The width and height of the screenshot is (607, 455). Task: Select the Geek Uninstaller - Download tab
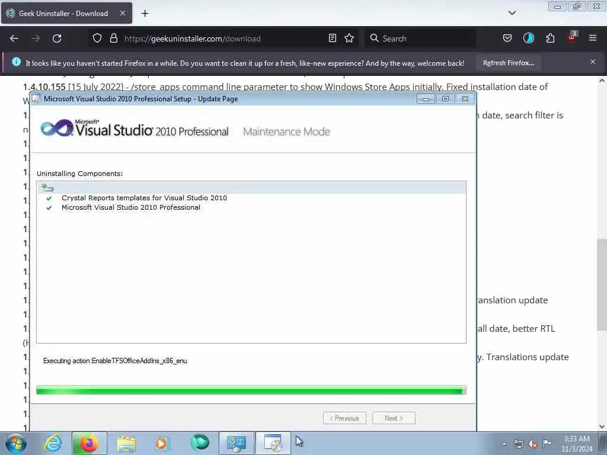(66, 13)
